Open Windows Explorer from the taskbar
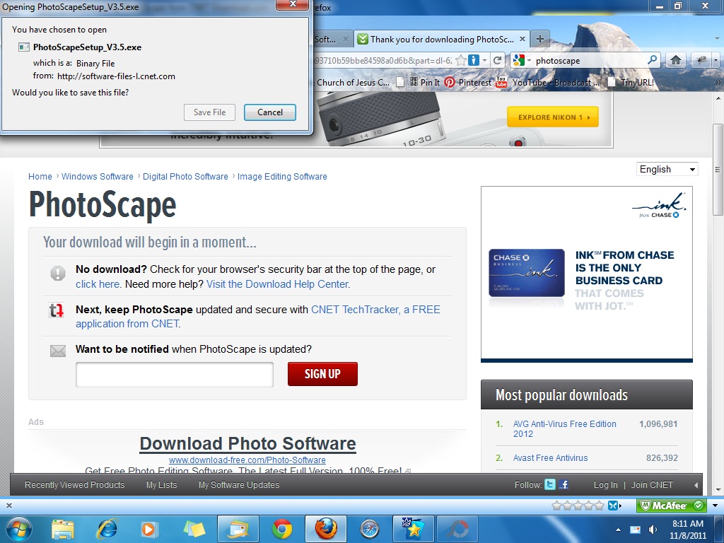This screenshot has height=543, width=724. [x=63, y=529]
